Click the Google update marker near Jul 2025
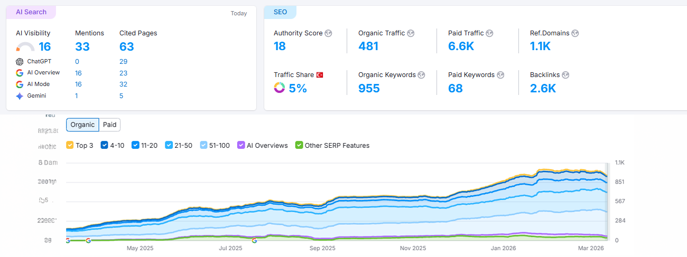Screen dimensions: 687x257 click(254, 240)
